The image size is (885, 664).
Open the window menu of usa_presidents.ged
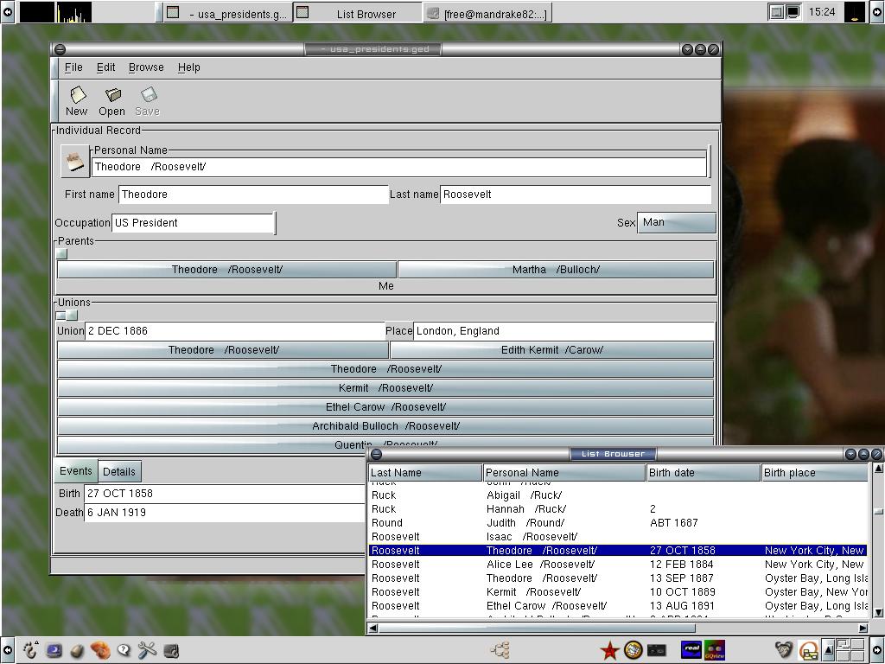coord(59,49)
